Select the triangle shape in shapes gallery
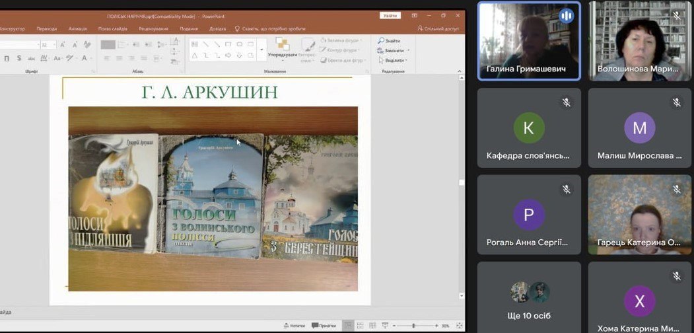The width and height of the screenshot is (694, 333). 194,55
